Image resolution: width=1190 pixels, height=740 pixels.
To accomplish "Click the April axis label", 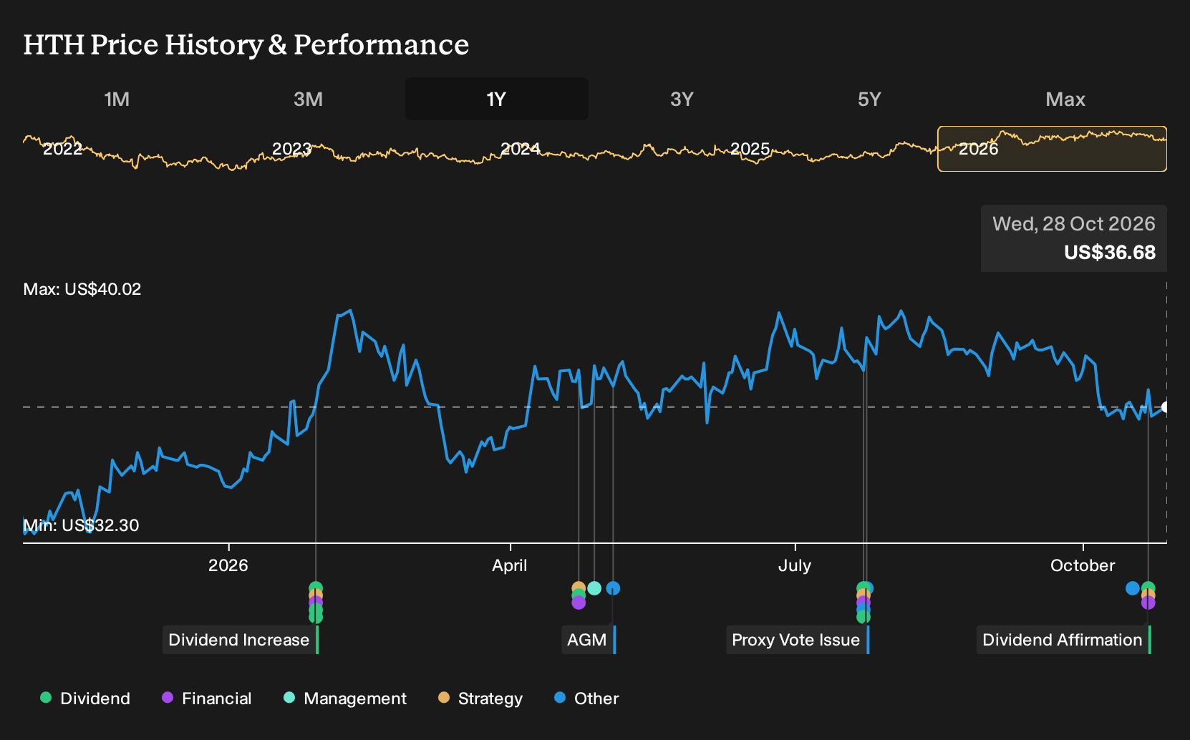I will pyautogui.click(x=510, y=565).
